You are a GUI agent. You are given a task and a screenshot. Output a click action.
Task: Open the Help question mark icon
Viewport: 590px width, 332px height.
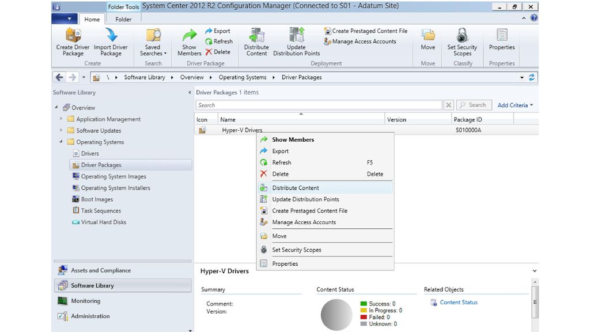534,18
